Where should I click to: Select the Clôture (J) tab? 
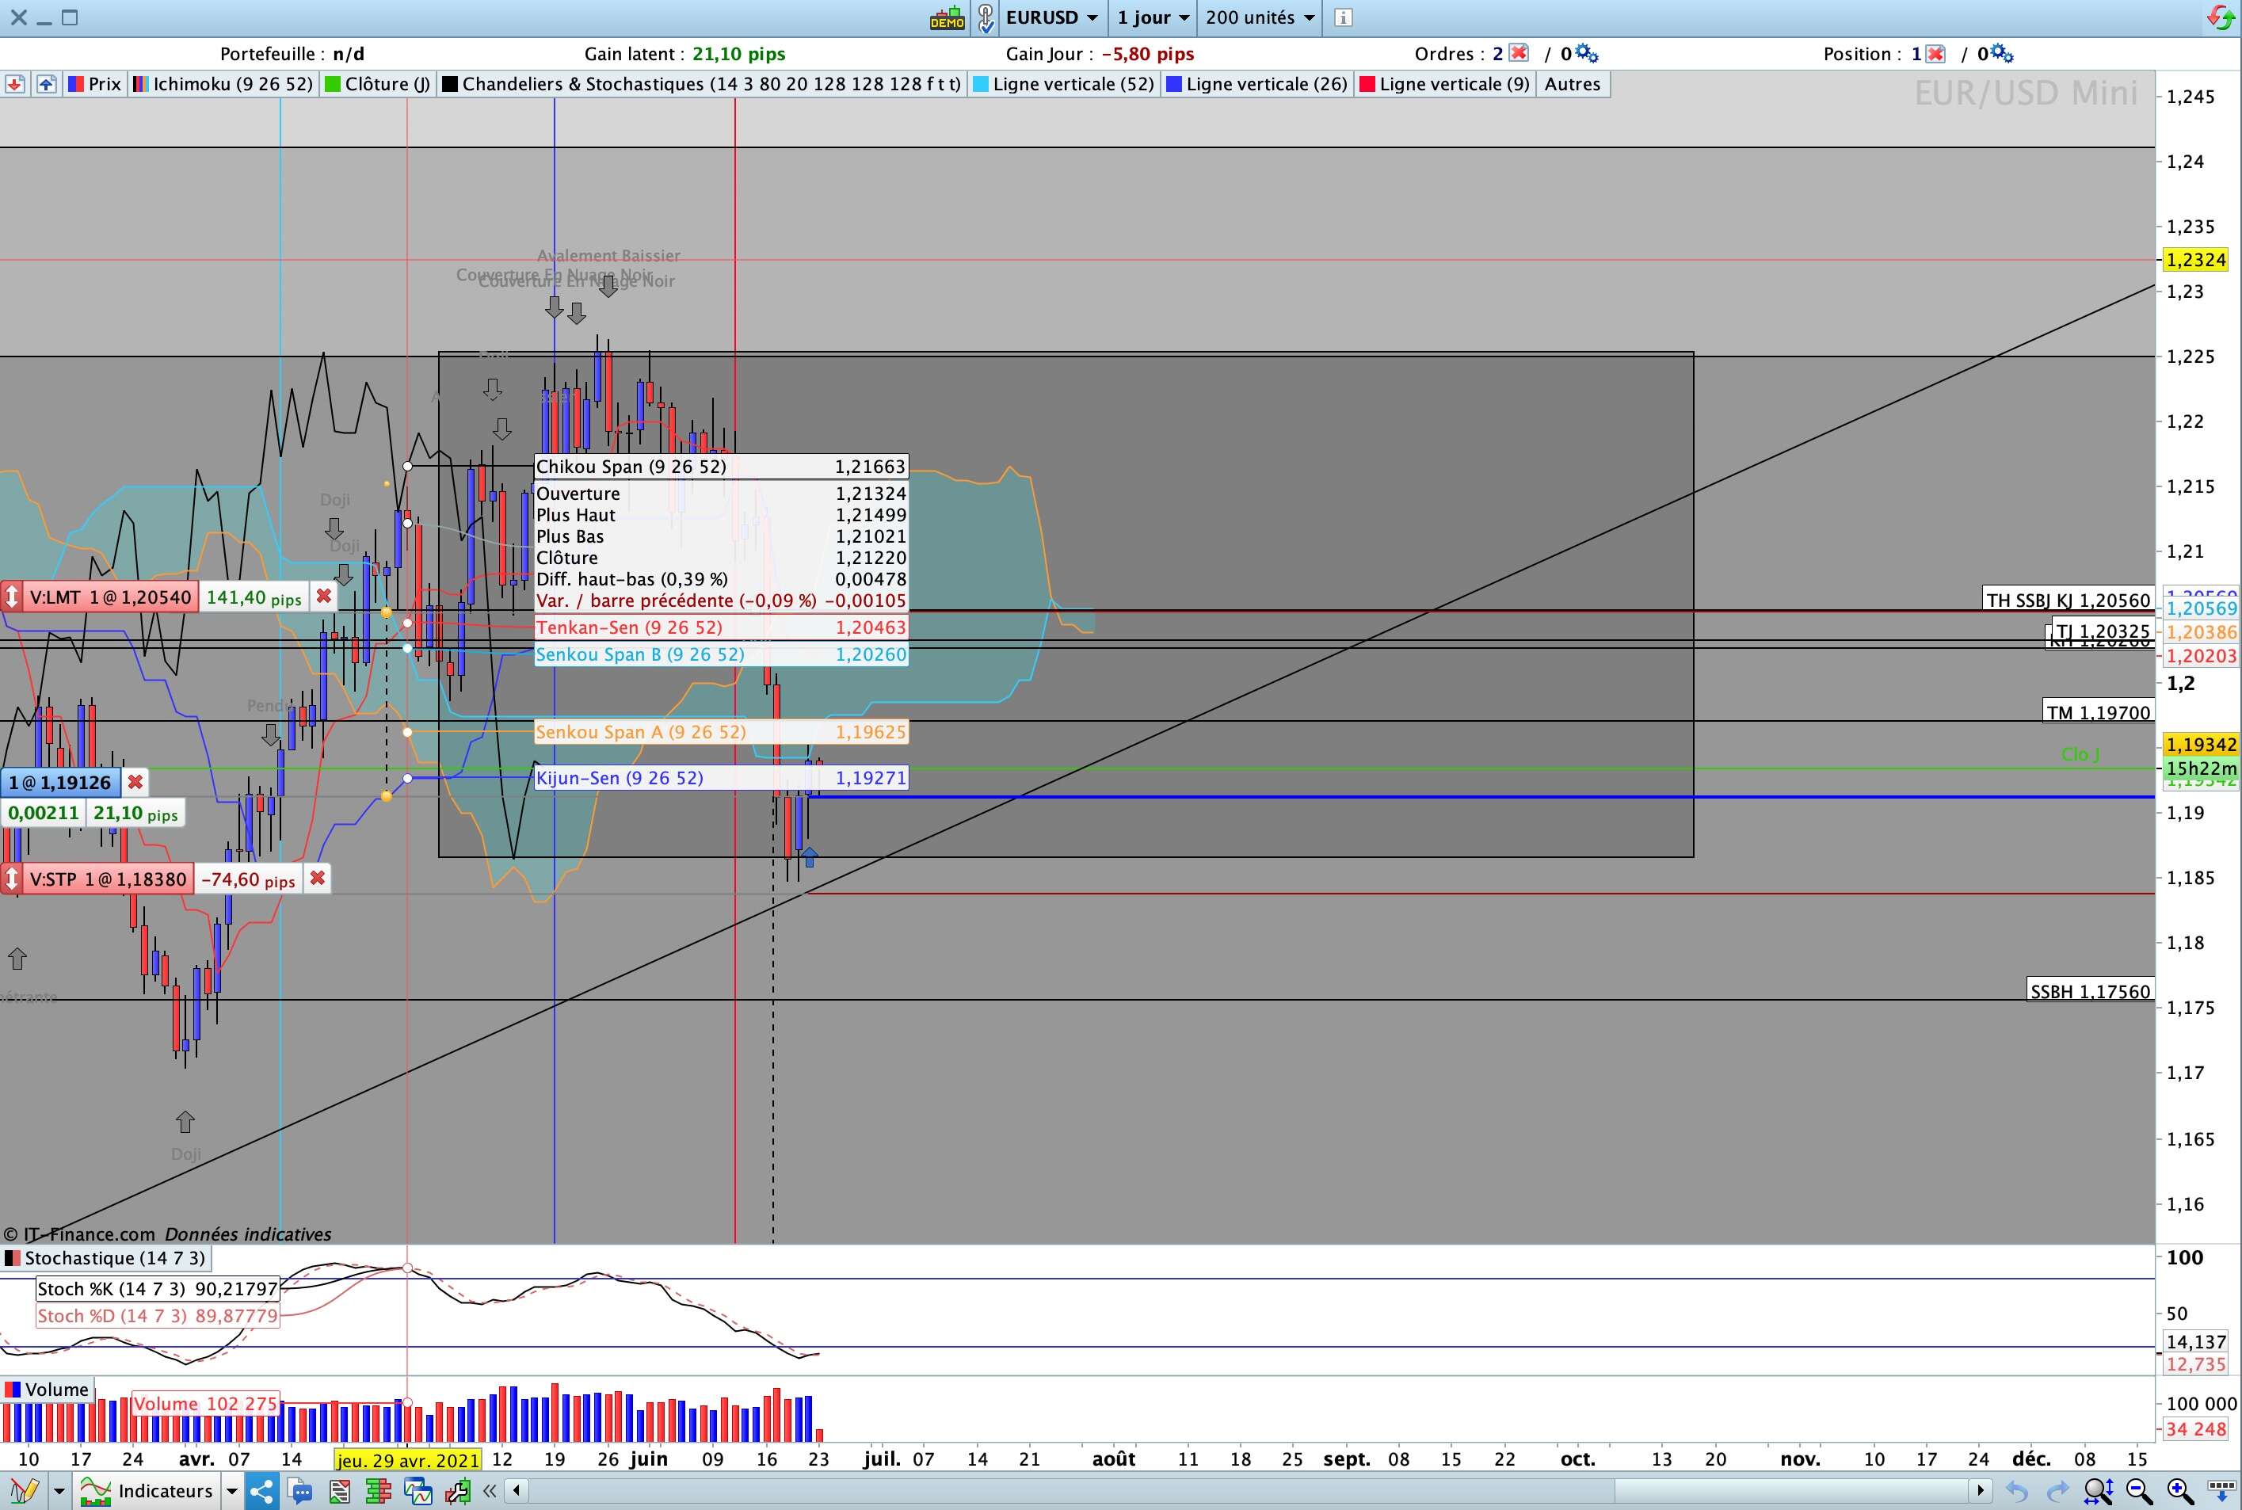(x=378, y=85)
